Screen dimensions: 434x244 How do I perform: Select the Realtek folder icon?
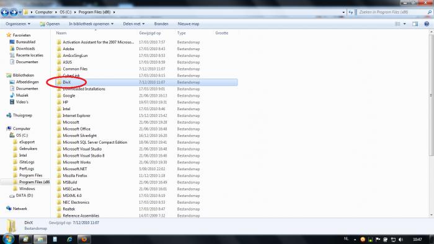point(59,209)
